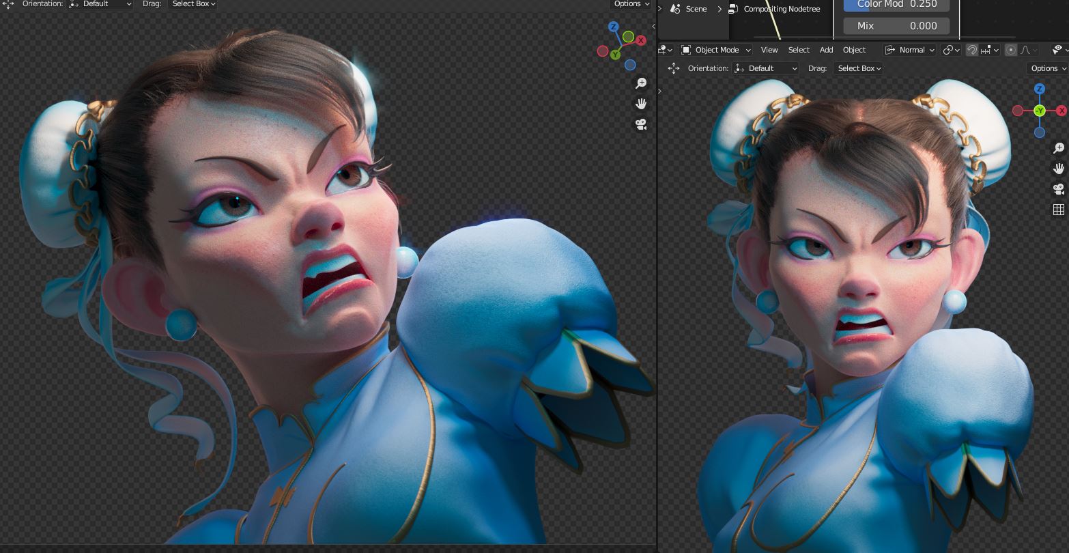Screen dimensions: 1069x553
Task: Toggle camera view icon in right viewport
Action: click(x=1059, y=189)
